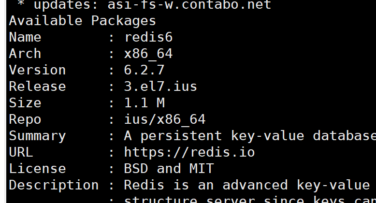Viewport: 376px width, 203px height.
Task: Click the Available Packages heading line
Action: [x=83, y=21]
